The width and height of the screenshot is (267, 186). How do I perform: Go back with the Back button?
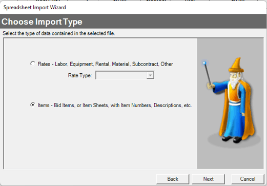(173, 179)
